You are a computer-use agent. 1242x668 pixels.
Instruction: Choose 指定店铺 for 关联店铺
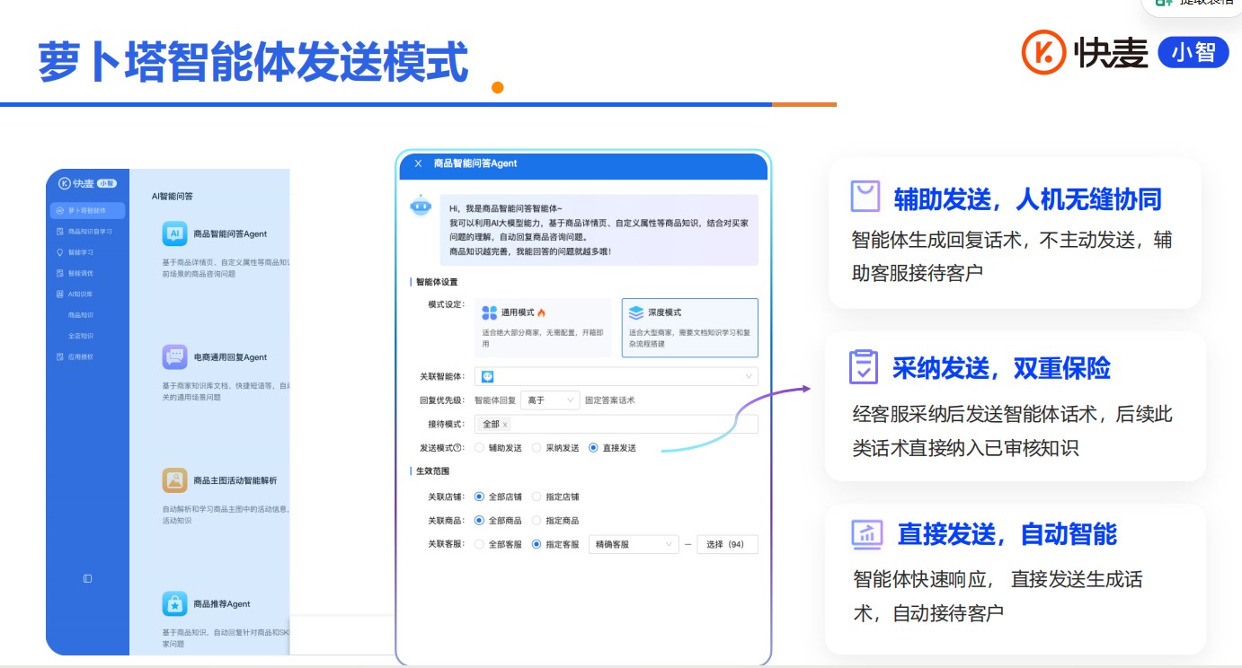pos(537,497)
